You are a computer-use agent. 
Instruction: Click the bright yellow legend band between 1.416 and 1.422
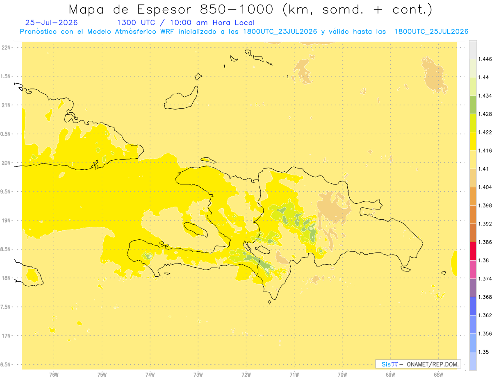point(472,141)
